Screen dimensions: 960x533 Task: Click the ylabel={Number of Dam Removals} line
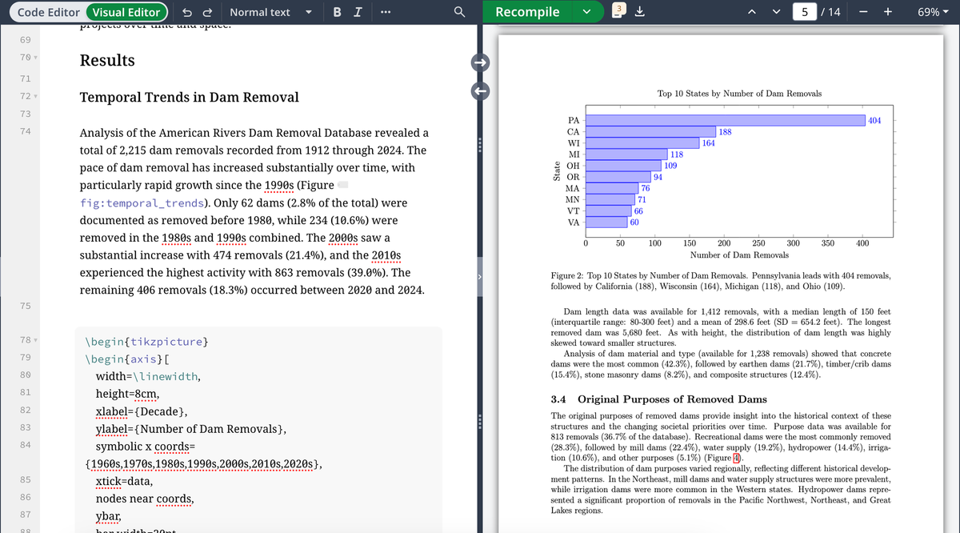tap(192, 429)
